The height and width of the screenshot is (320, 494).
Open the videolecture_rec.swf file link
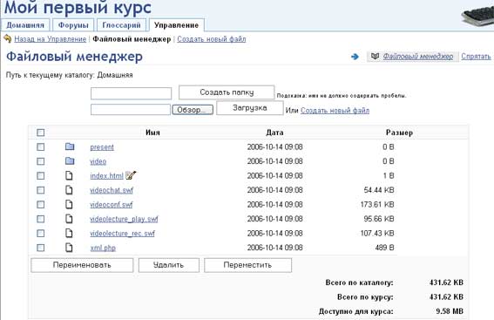click(x=122, y=234)
